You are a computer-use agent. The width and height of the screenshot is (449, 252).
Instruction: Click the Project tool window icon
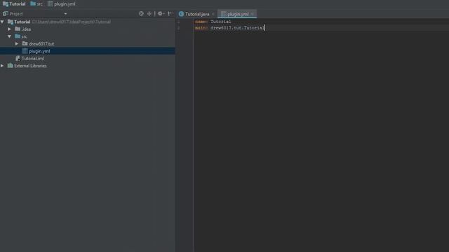coord(5,14)
